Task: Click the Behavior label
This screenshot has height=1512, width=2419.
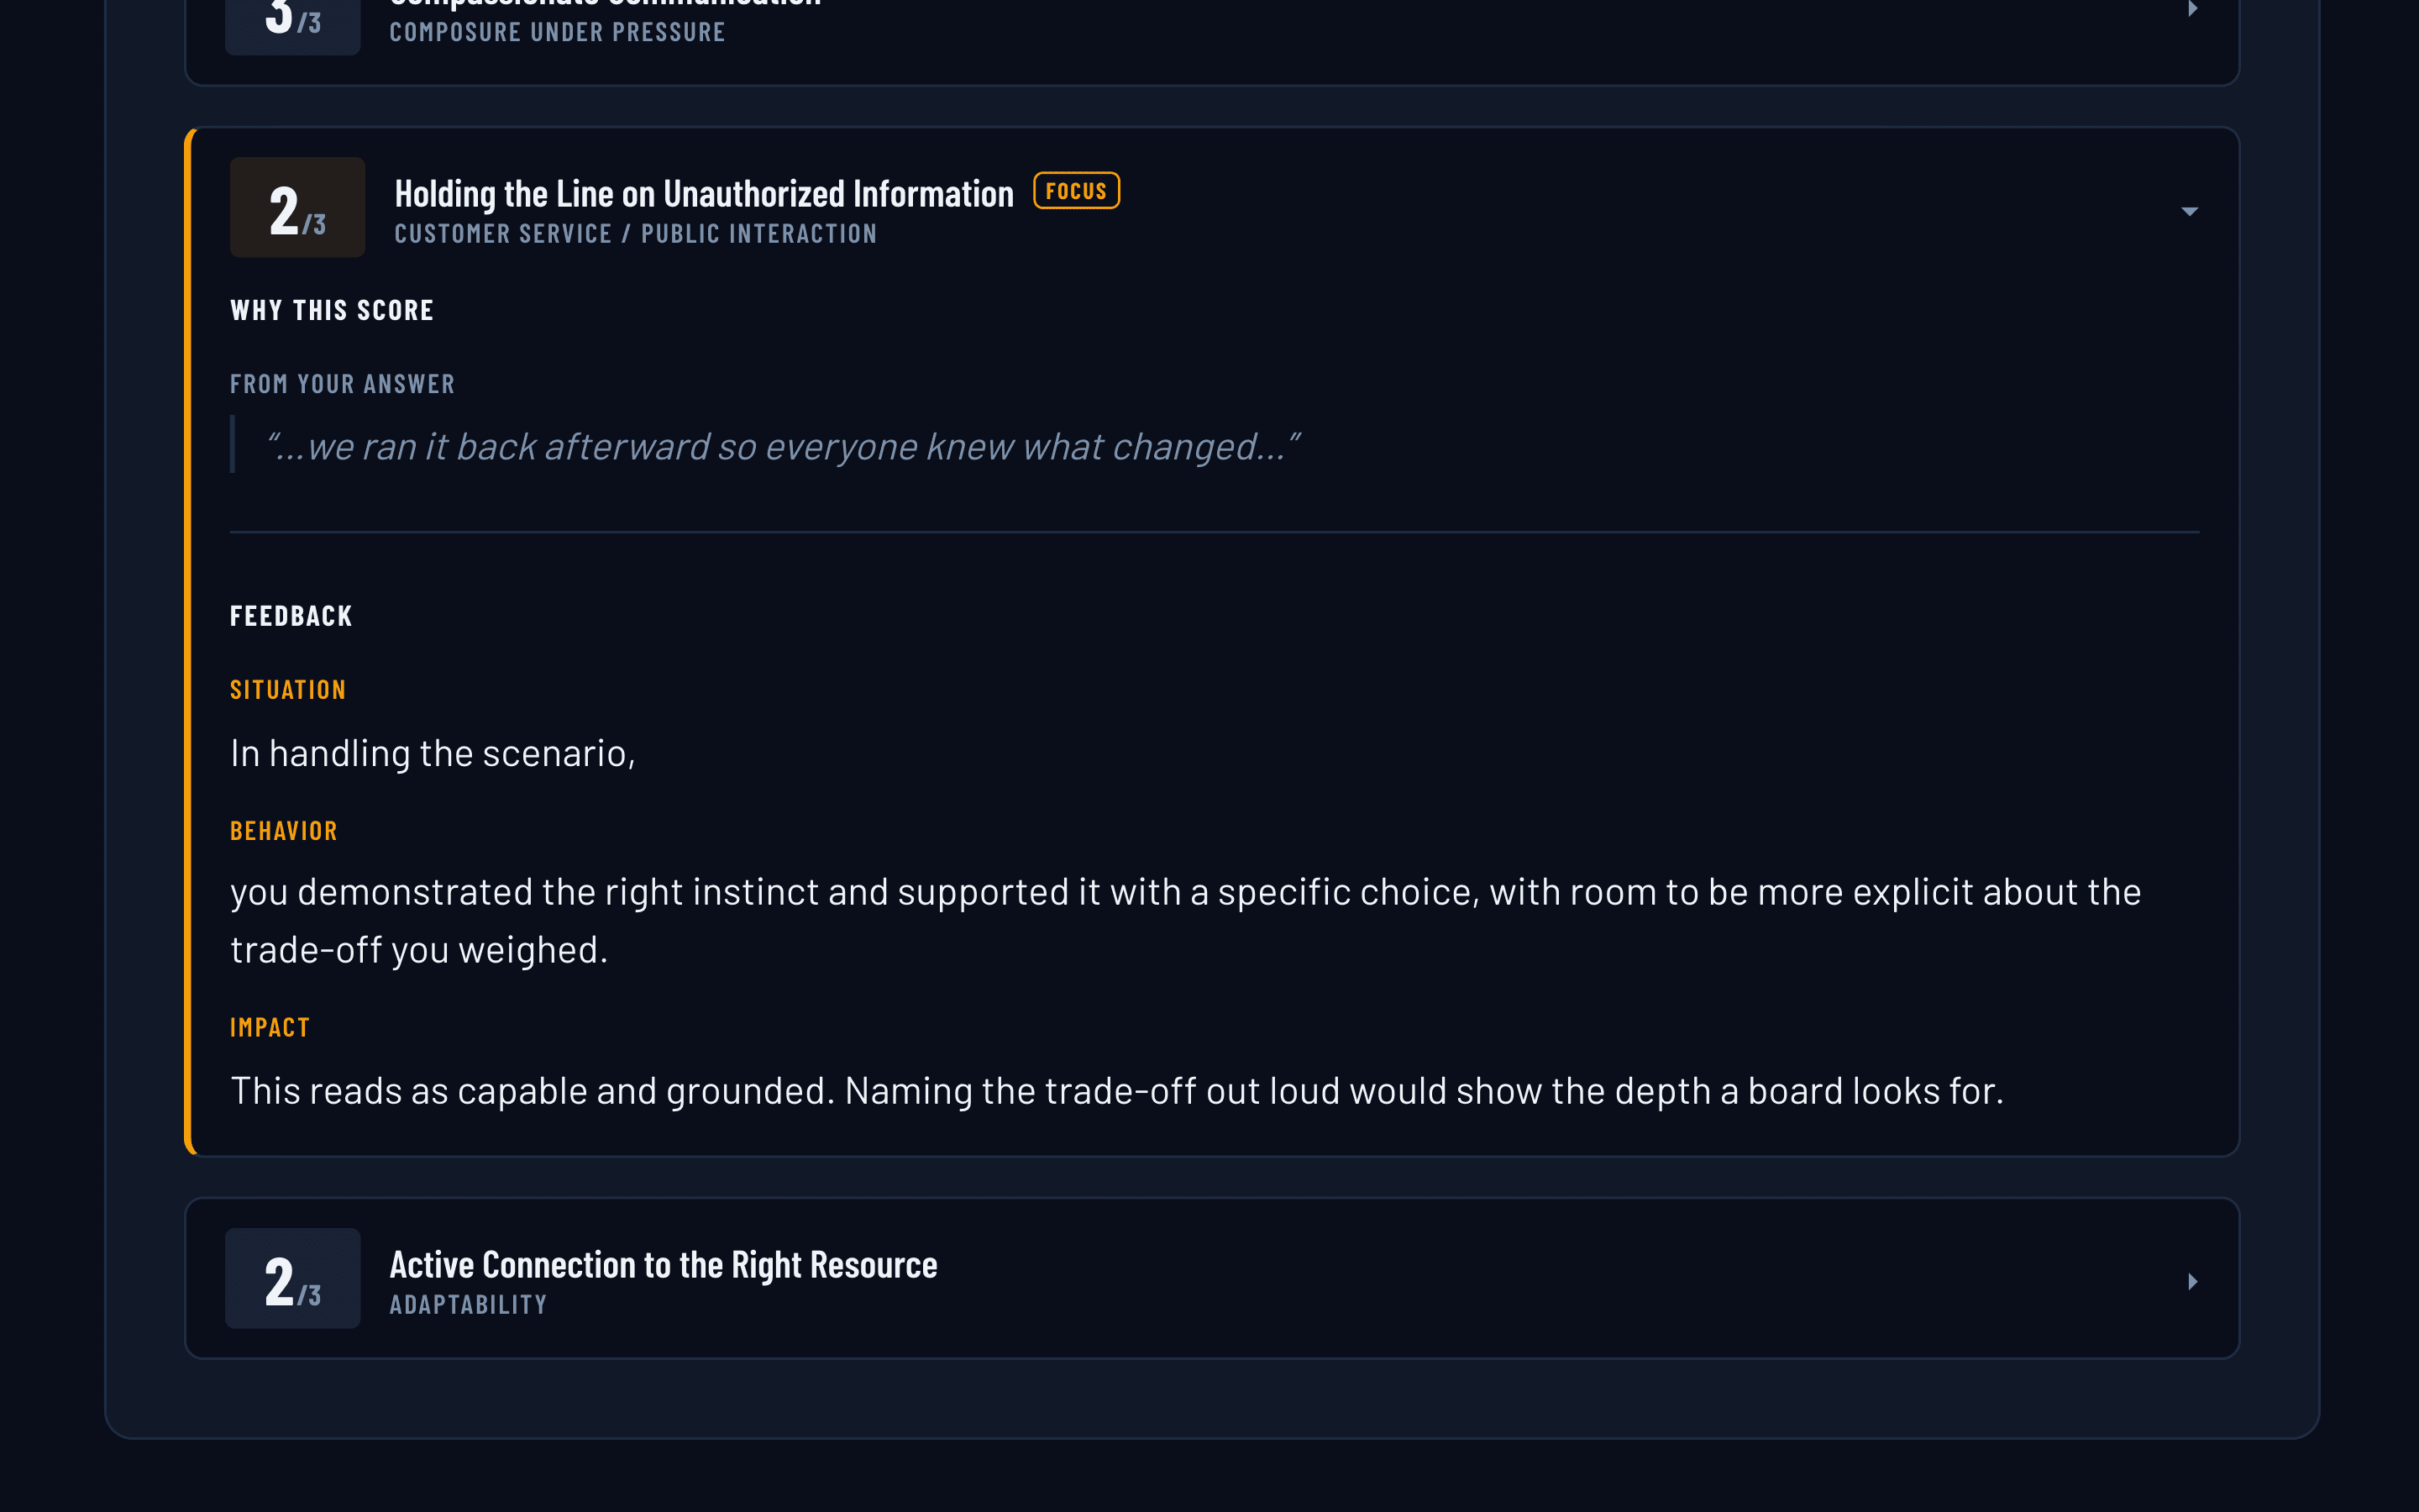Action: (x=284, y=831)
